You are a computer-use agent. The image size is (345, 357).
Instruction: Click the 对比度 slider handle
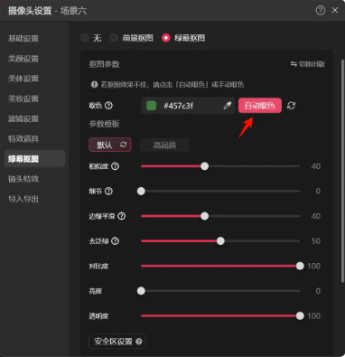coord(300,266)
